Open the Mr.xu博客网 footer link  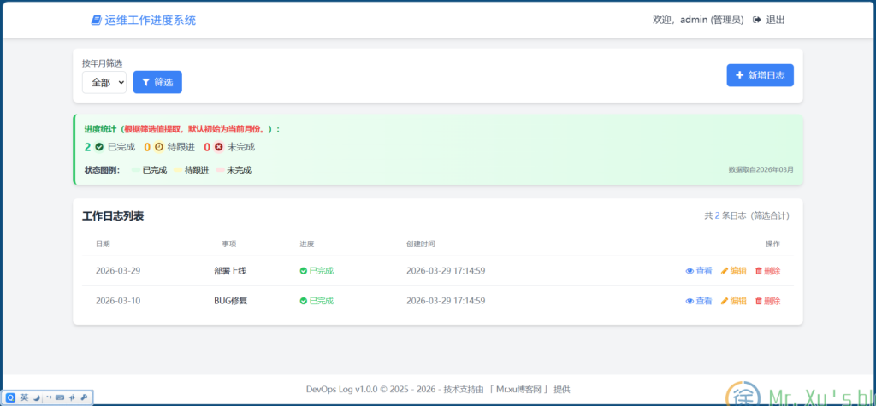(519, 390)
